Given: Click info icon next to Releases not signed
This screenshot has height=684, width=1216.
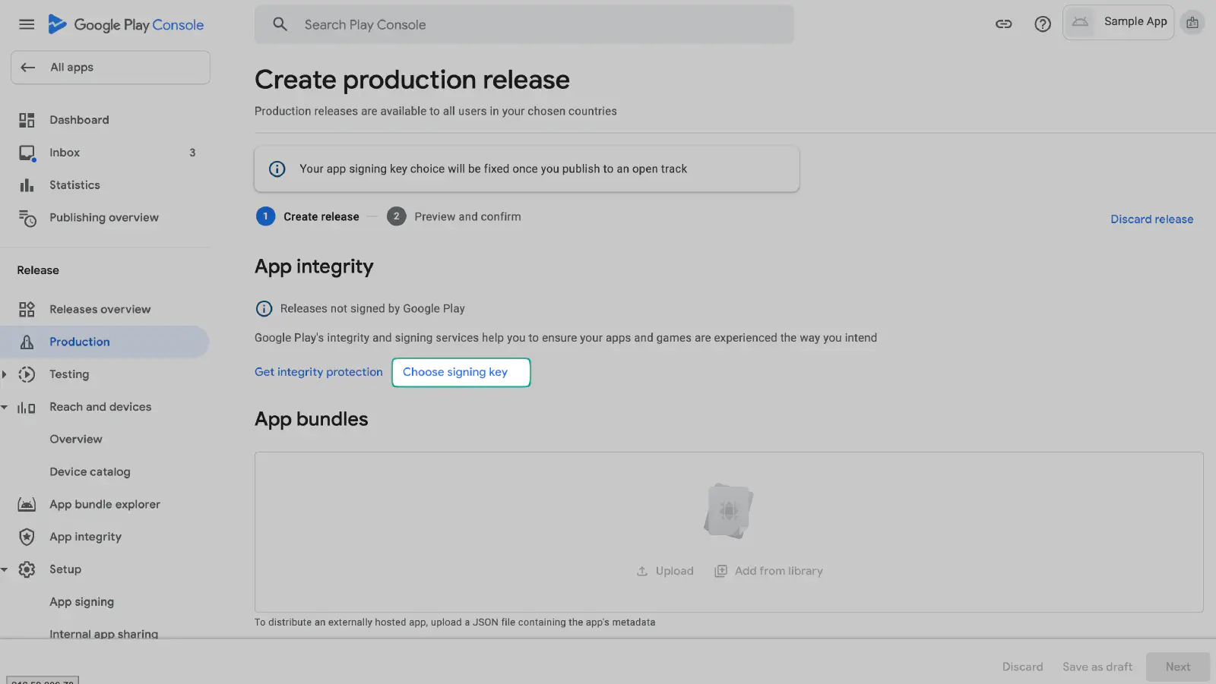Looking at the screenshot, I should tap(264, 308).
